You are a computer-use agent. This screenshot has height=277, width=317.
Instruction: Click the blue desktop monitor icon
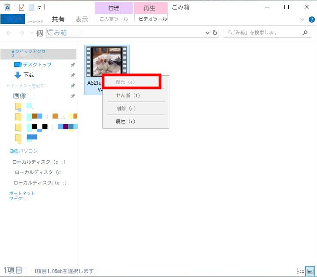18,65
